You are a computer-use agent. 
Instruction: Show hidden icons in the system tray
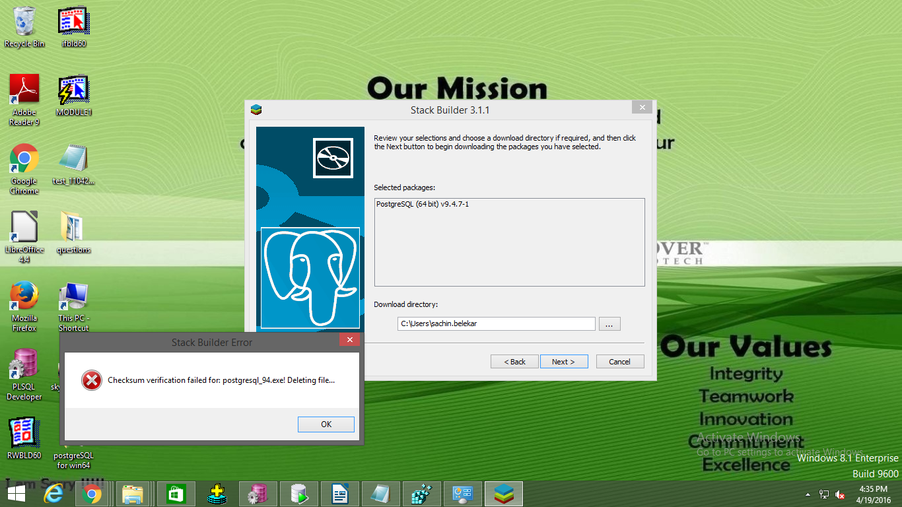point(808,494)
